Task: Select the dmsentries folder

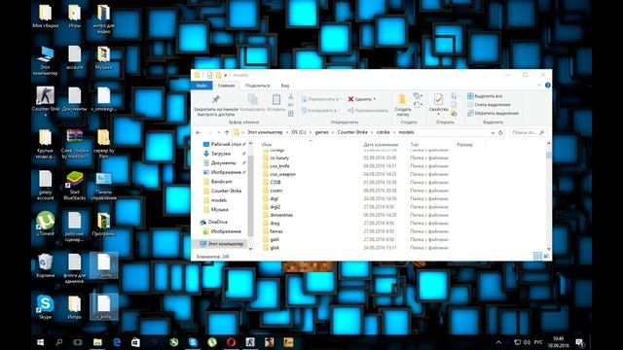Action: pyautogui.click(x=281, y=215)
